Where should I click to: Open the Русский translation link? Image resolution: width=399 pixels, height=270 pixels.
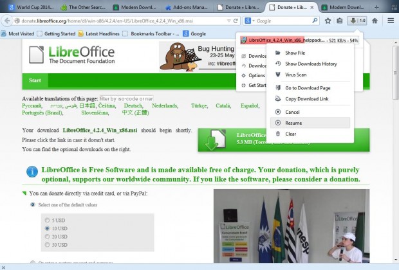pos(32,106)
